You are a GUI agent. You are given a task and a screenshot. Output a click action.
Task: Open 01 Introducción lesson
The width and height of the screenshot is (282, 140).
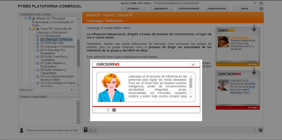tap(50, 36)
